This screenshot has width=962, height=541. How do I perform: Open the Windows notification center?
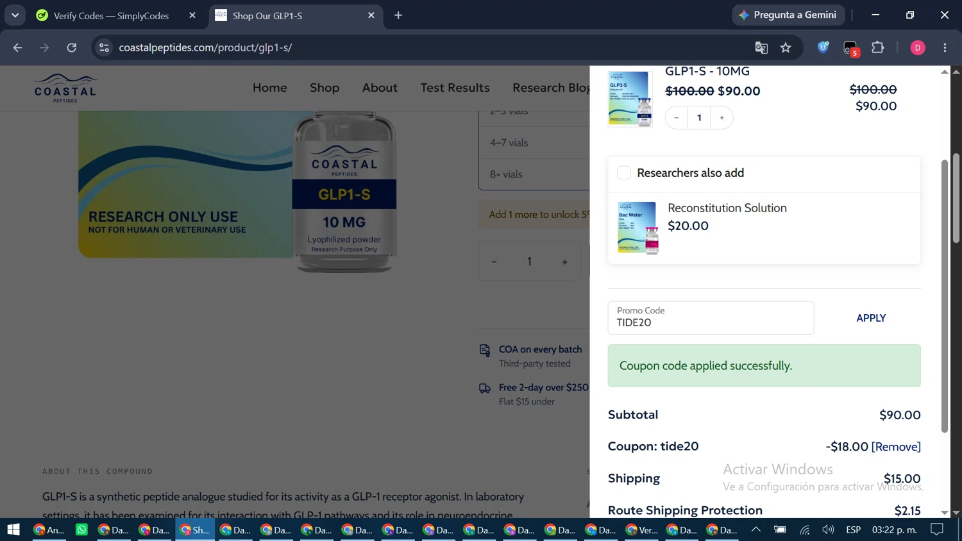coord(937,529)
